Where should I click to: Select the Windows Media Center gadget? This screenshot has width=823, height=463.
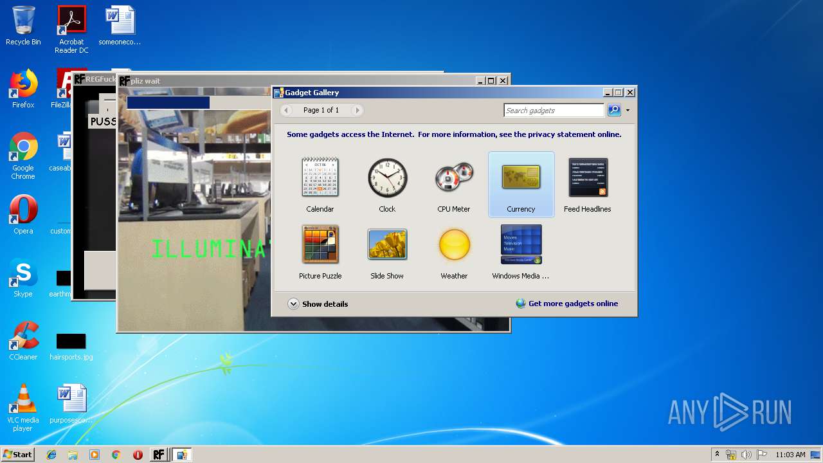click(521, 251)
